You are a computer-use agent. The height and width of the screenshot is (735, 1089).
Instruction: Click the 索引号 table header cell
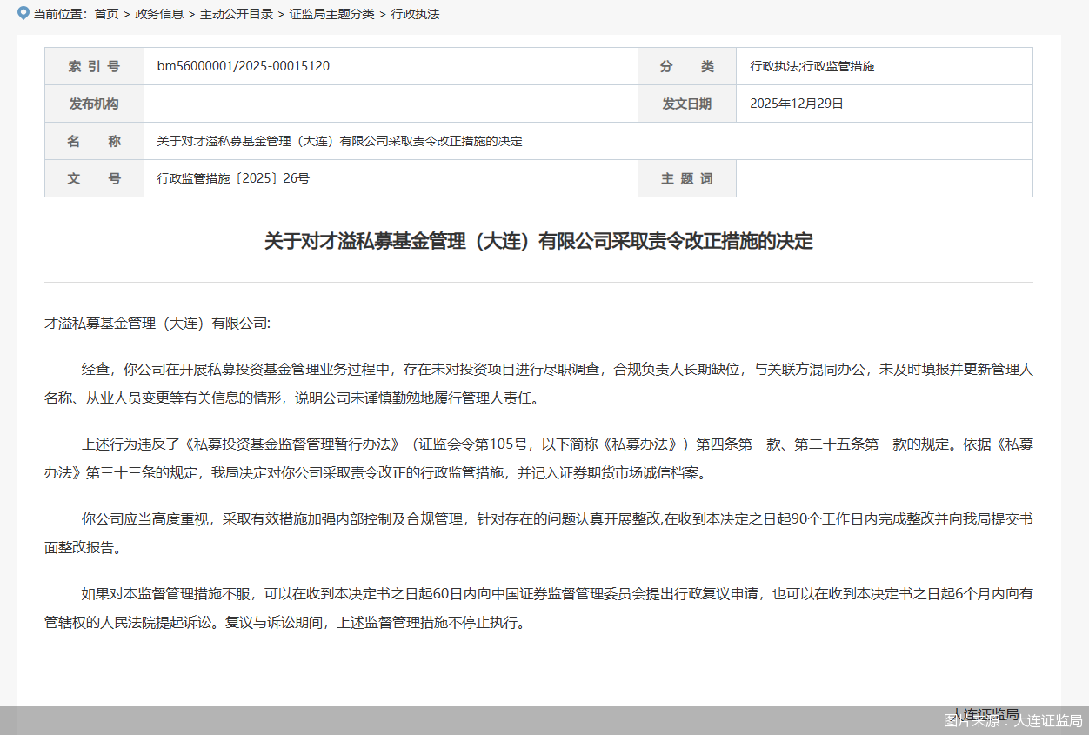tap(94, 65)
